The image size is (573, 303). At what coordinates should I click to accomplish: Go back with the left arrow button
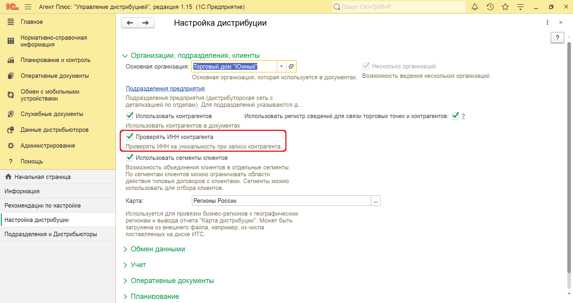(x=130, y=23)
